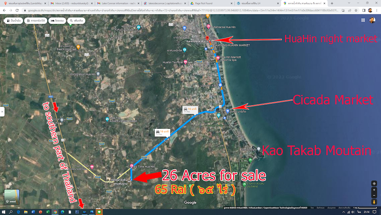The image size is (381, 215).
Task: Show hidden system tray icons
Action: 344,212
